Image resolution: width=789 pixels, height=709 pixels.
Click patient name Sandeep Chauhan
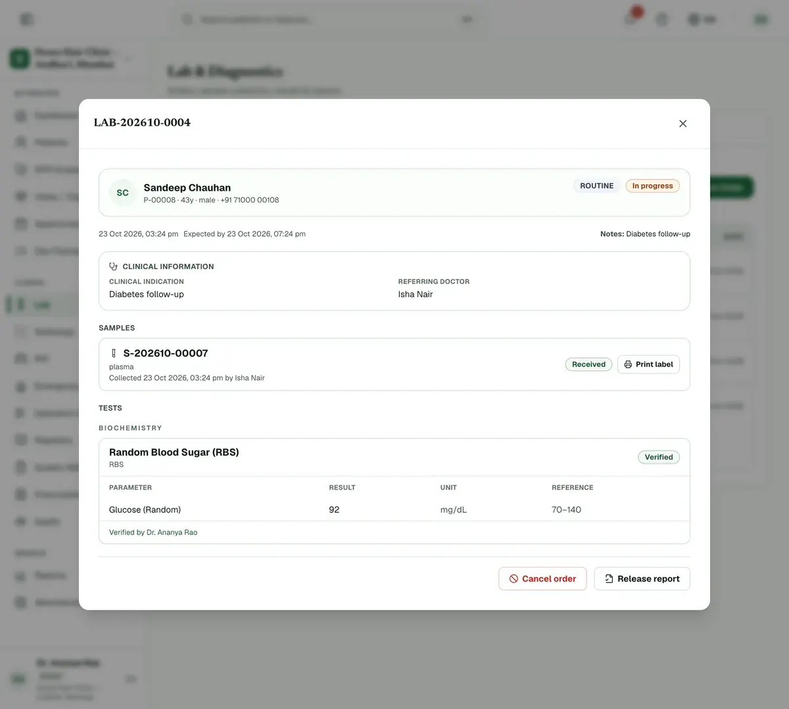click(x=187, y=187)
